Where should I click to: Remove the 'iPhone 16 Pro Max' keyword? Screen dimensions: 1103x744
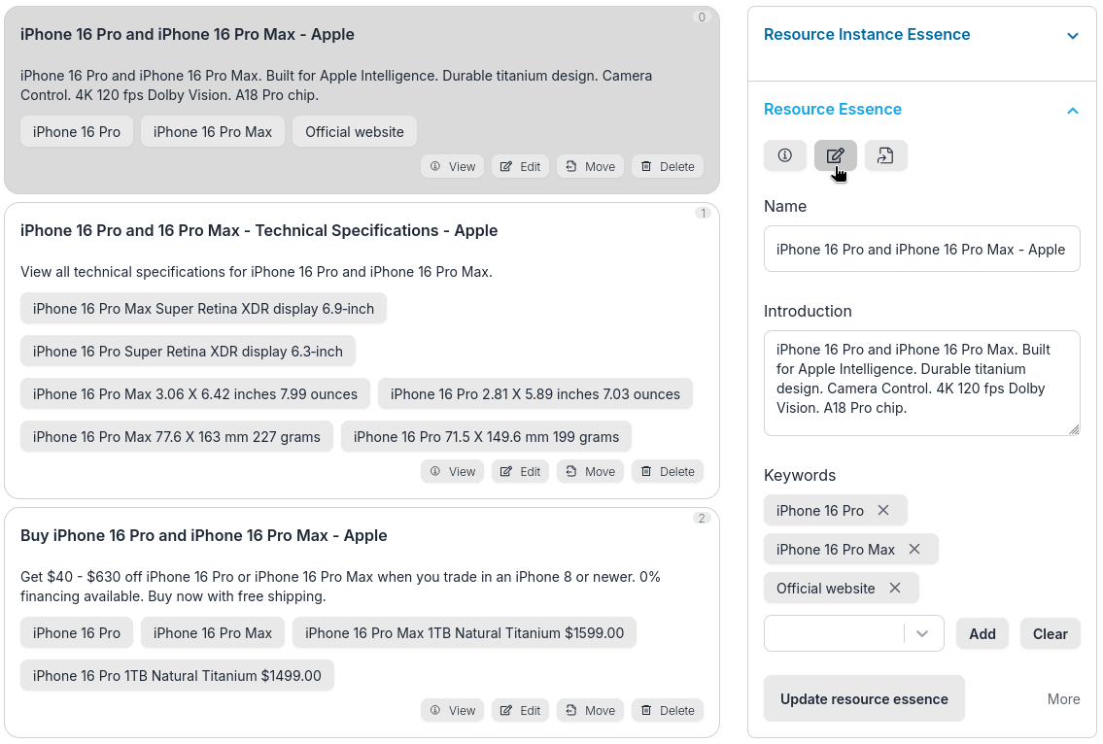914,549
